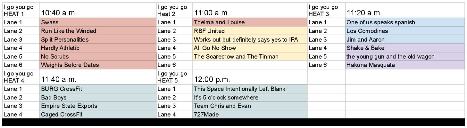Click the Run Like the Winded cell

(98, 31)
